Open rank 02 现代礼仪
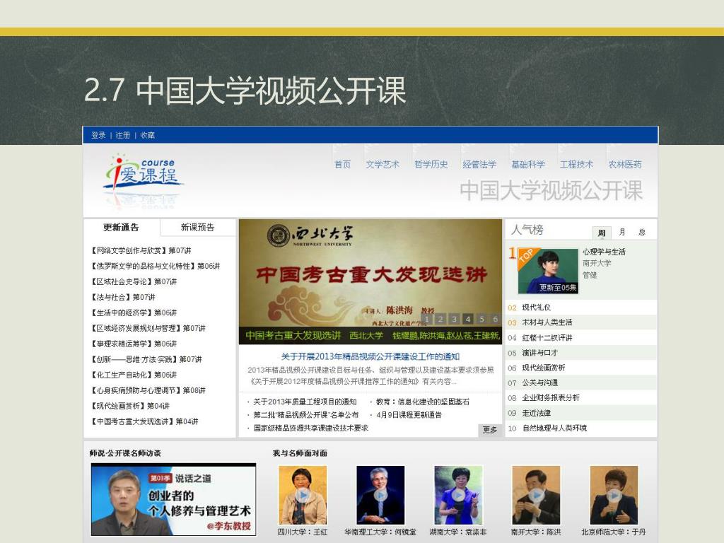The height and width of the screenshot is (543, 724). tap(536, 308)
